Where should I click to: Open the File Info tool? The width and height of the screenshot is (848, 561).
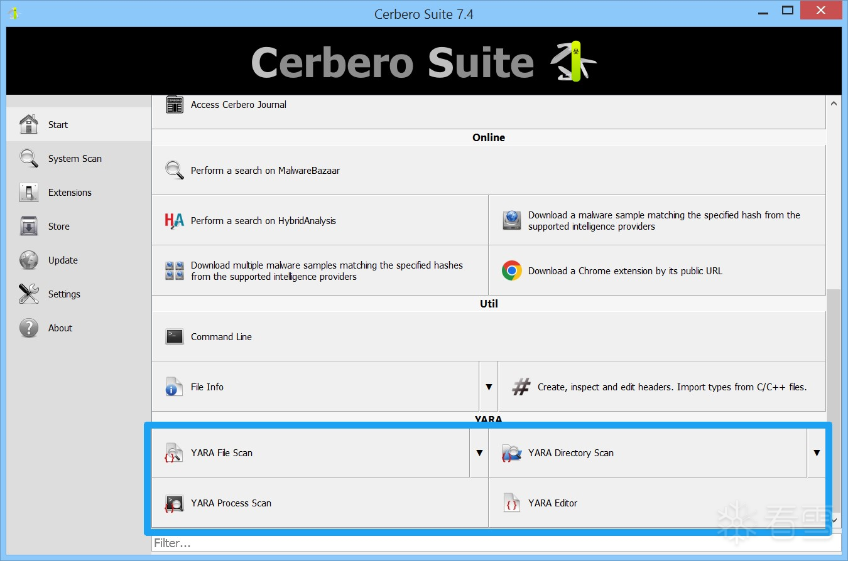(315, 387)
